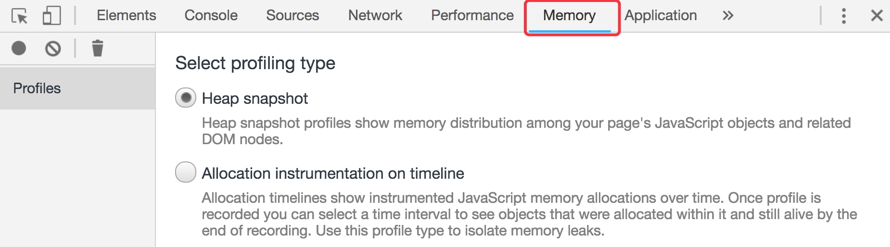Select the Heap snapshot radio button
890x247 pixels.
click(186, 98)
